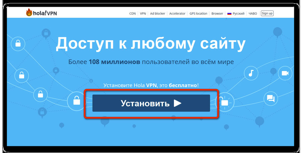Click the Установить install button

(x=151, y=103)
